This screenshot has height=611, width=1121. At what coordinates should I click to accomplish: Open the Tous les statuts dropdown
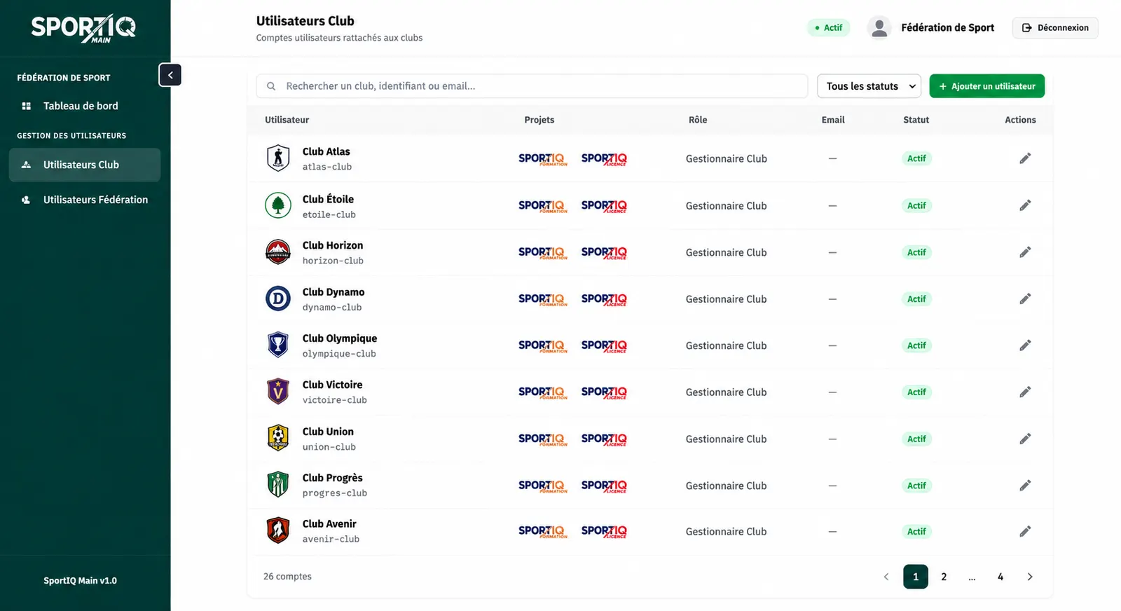(869, 86)
